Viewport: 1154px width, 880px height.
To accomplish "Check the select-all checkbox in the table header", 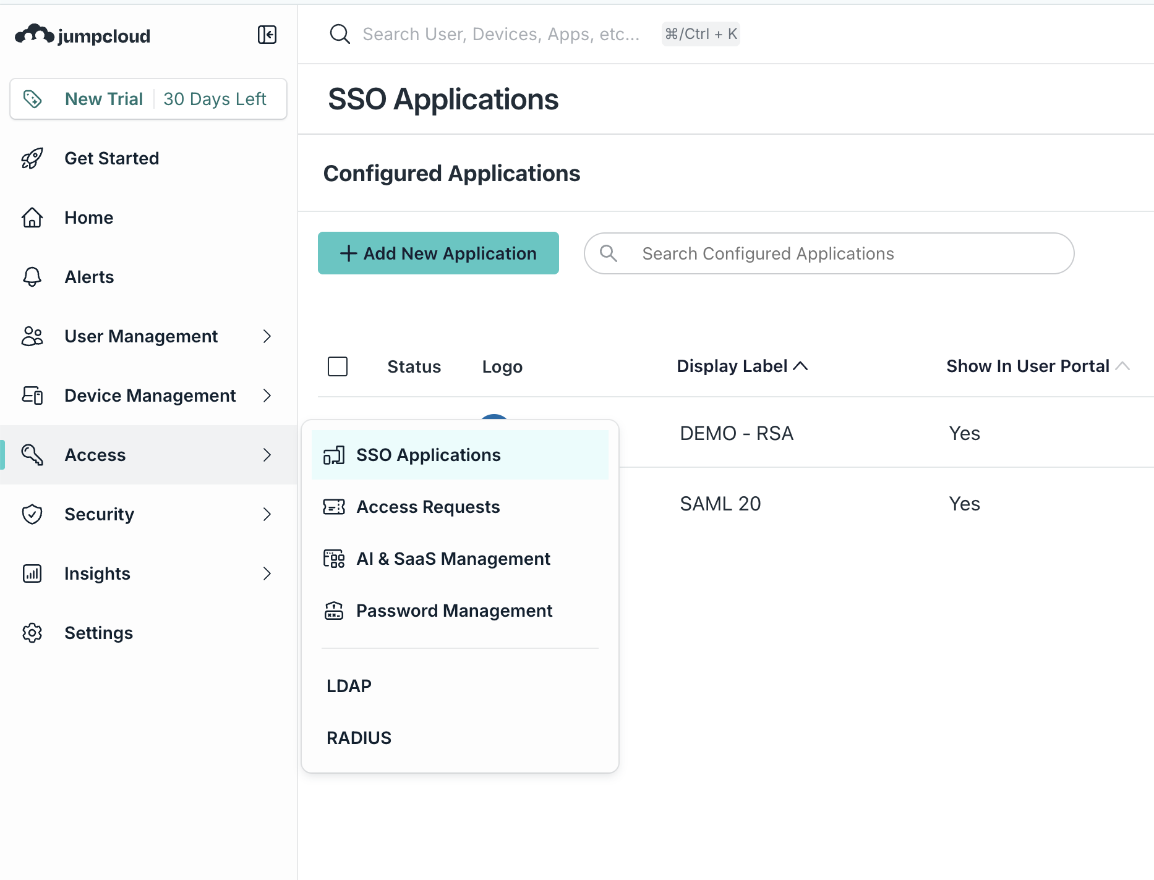I will [x=338, y=366].
